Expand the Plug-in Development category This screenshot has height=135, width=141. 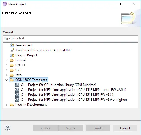[6, 105]
